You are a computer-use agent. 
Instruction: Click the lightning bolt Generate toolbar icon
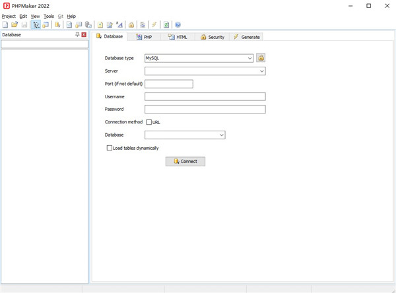[x=154, y=24]
